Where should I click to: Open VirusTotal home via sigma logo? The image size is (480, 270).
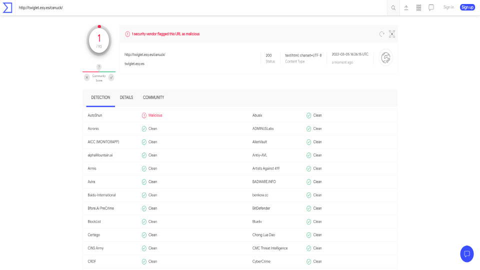(7, 7)
